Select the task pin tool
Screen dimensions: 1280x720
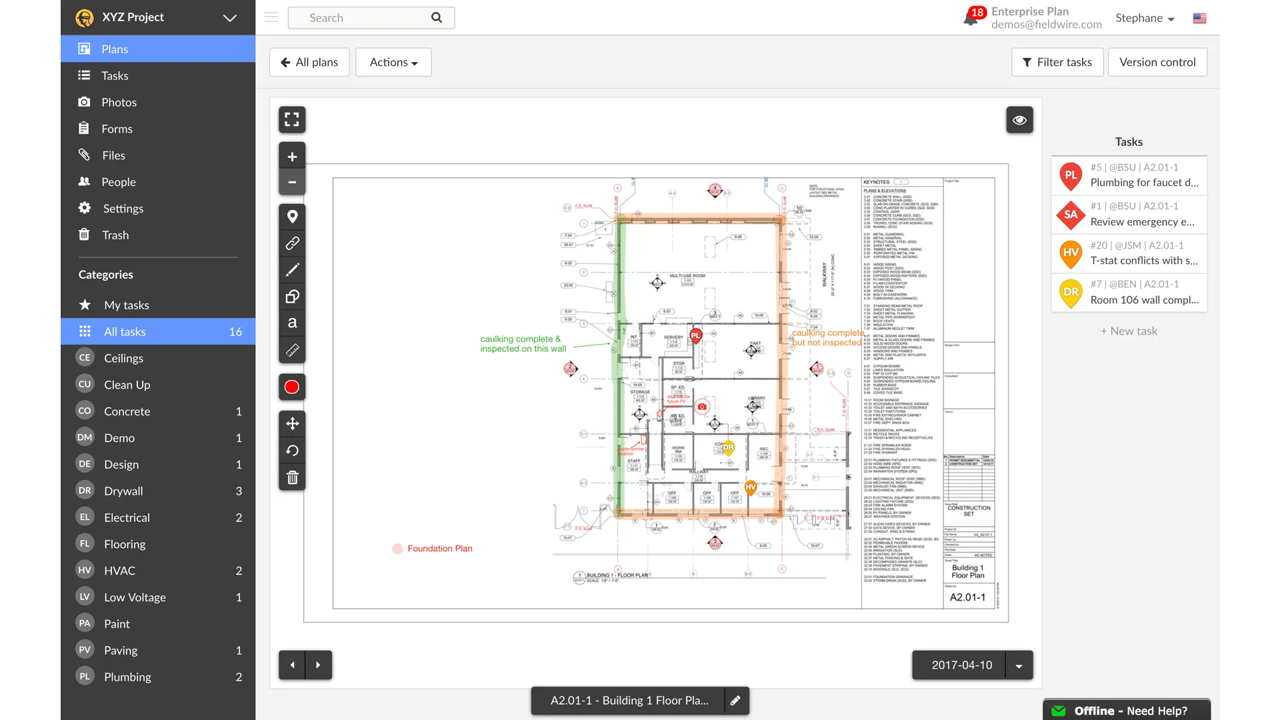[292, 217]
